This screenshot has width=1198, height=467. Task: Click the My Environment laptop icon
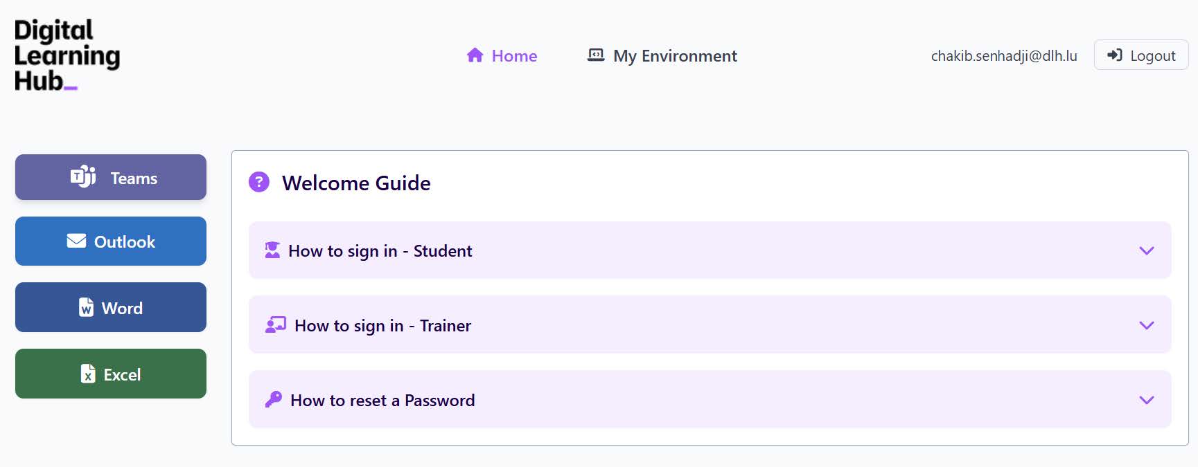(x=596, y=55)
